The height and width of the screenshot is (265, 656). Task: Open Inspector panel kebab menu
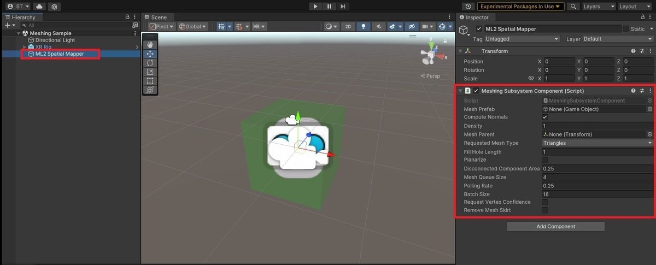coord(651,17)
